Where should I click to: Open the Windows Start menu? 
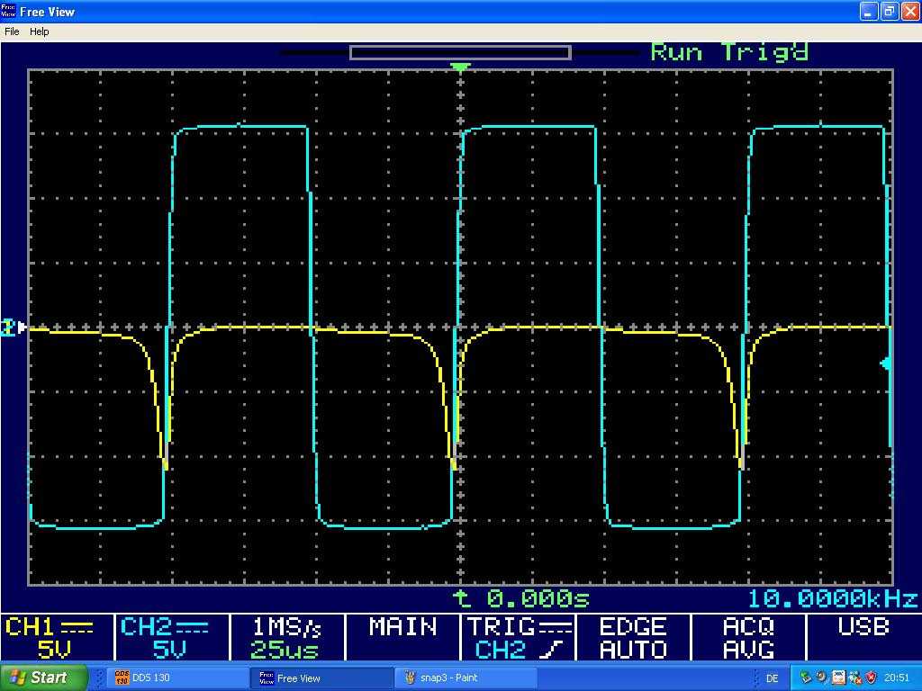[43, 678]
